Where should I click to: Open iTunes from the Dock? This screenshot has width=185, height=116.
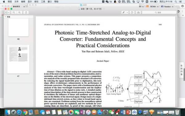coord(88,112)
